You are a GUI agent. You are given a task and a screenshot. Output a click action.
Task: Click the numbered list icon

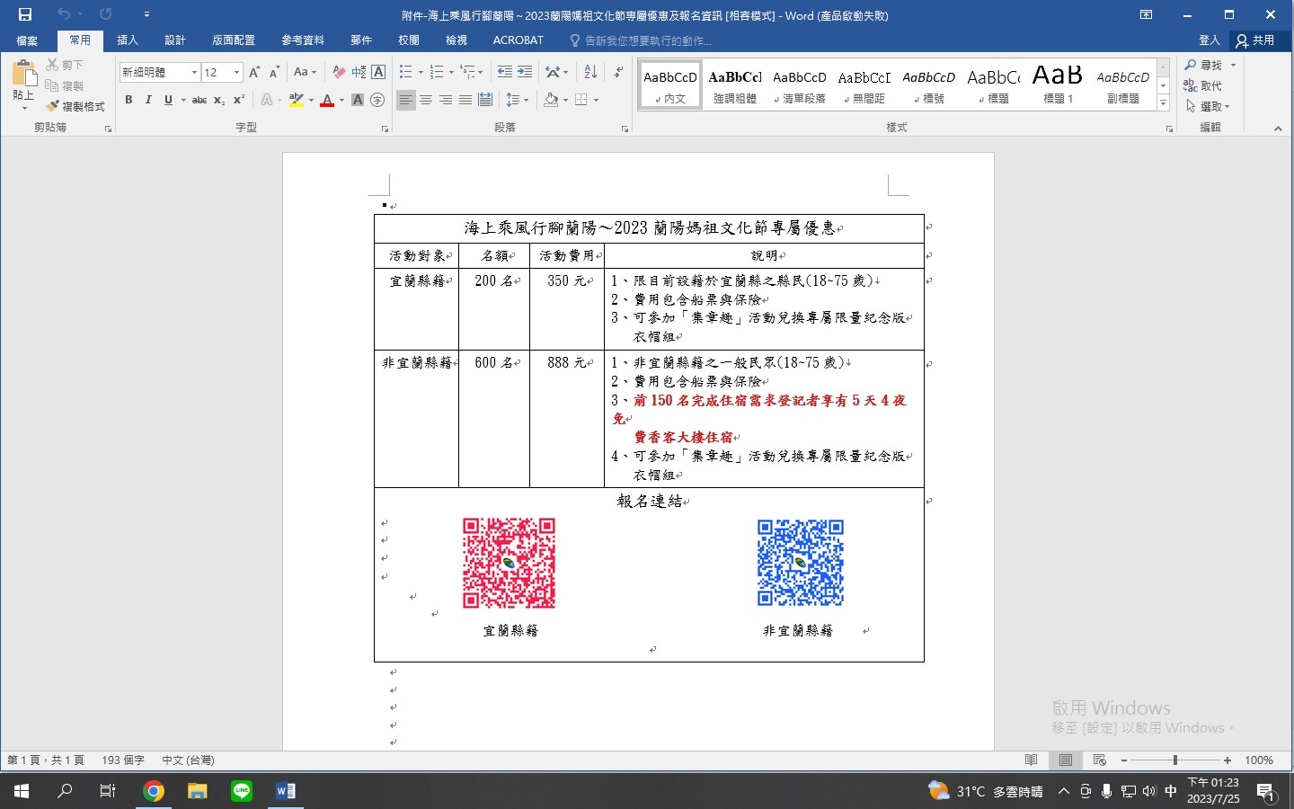point(437,72)
